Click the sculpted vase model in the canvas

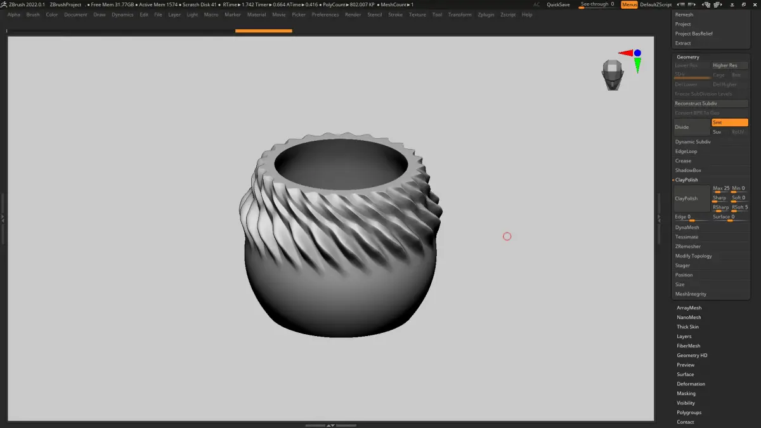click(341, 235)
